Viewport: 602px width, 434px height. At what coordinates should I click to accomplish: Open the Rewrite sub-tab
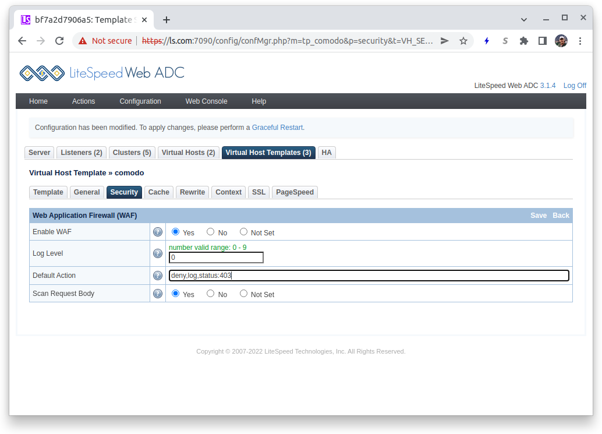pos(192,192)
